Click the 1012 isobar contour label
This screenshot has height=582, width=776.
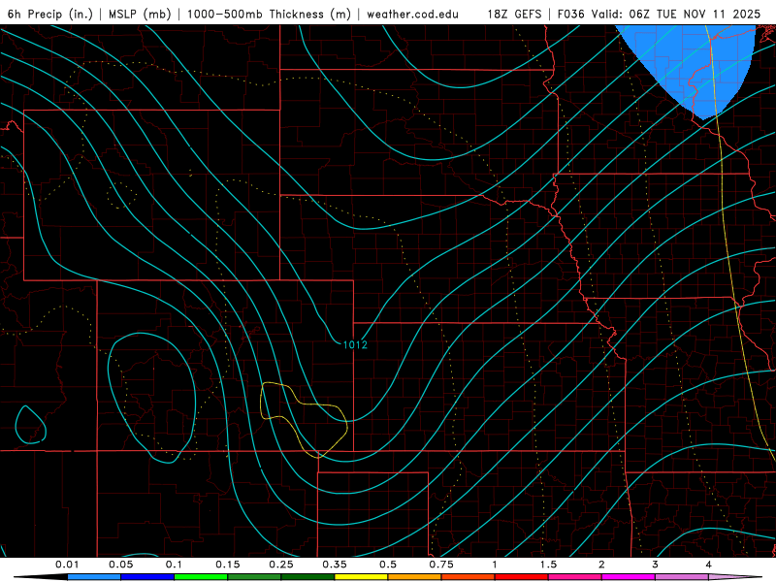[355, 344]
